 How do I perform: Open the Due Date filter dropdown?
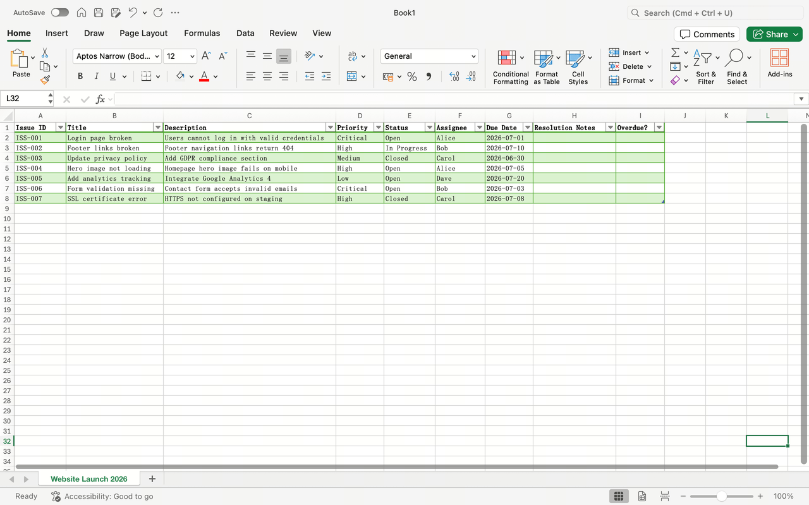click(527, 128)
